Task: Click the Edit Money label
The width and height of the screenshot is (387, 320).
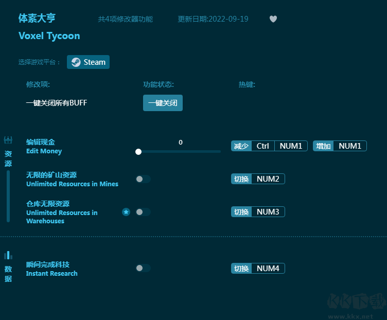Action: 44,151
